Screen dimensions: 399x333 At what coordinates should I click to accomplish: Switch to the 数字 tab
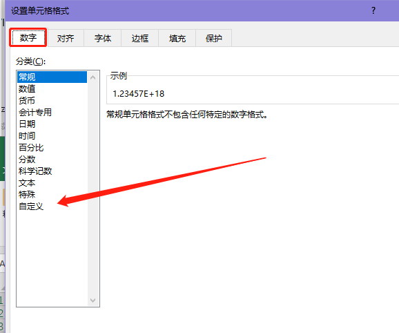click(28, 38)
